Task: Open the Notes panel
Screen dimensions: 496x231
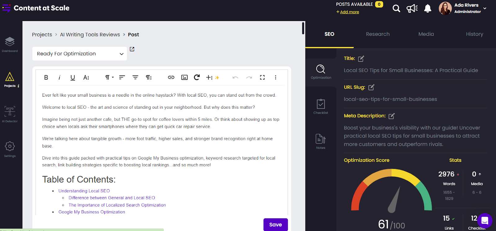Action: pos(321,142)
